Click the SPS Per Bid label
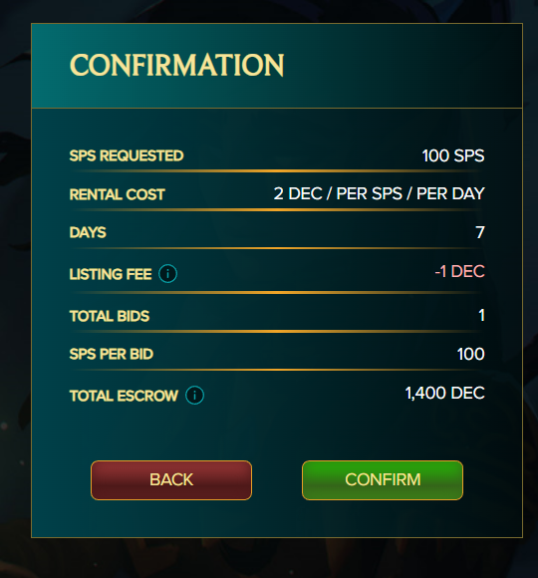The image size is (538, 578). click(x=112, y=354)
